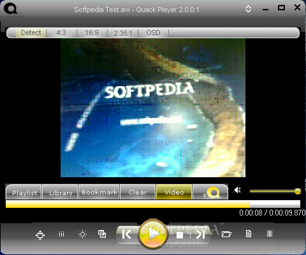
Task: Toggle the OSD display option
Action: pos(153,33)
